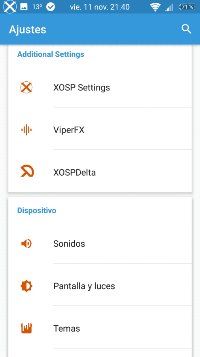Tap the picture notification icon in status bar
The height and width of the screenshot is (357, 200).
(24, 7)
